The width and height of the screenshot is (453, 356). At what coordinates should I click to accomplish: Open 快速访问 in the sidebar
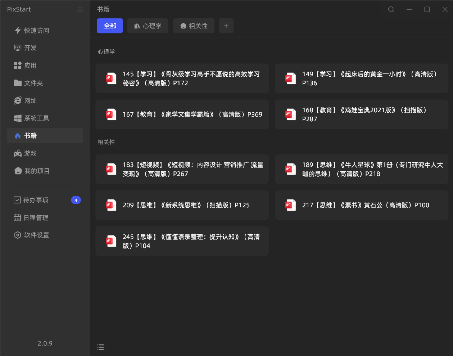45,31
